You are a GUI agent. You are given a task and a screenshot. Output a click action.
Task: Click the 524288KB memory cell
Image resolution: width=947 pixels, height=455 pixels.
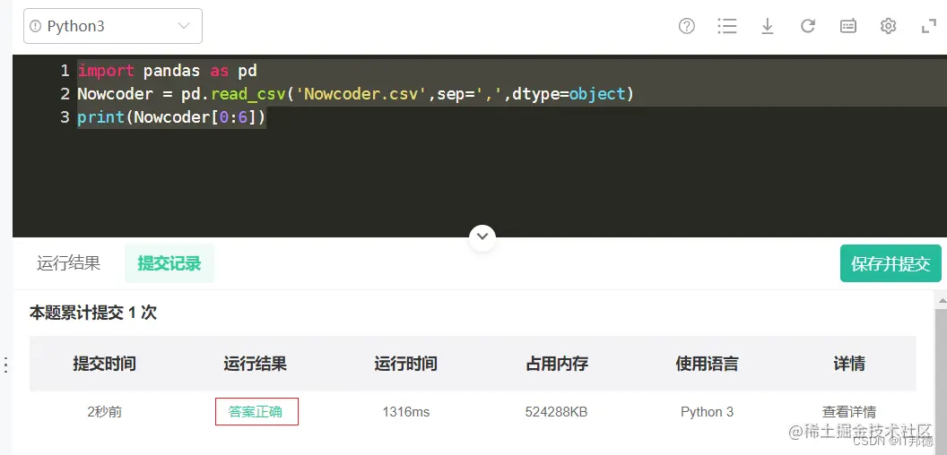pos(556,412)
